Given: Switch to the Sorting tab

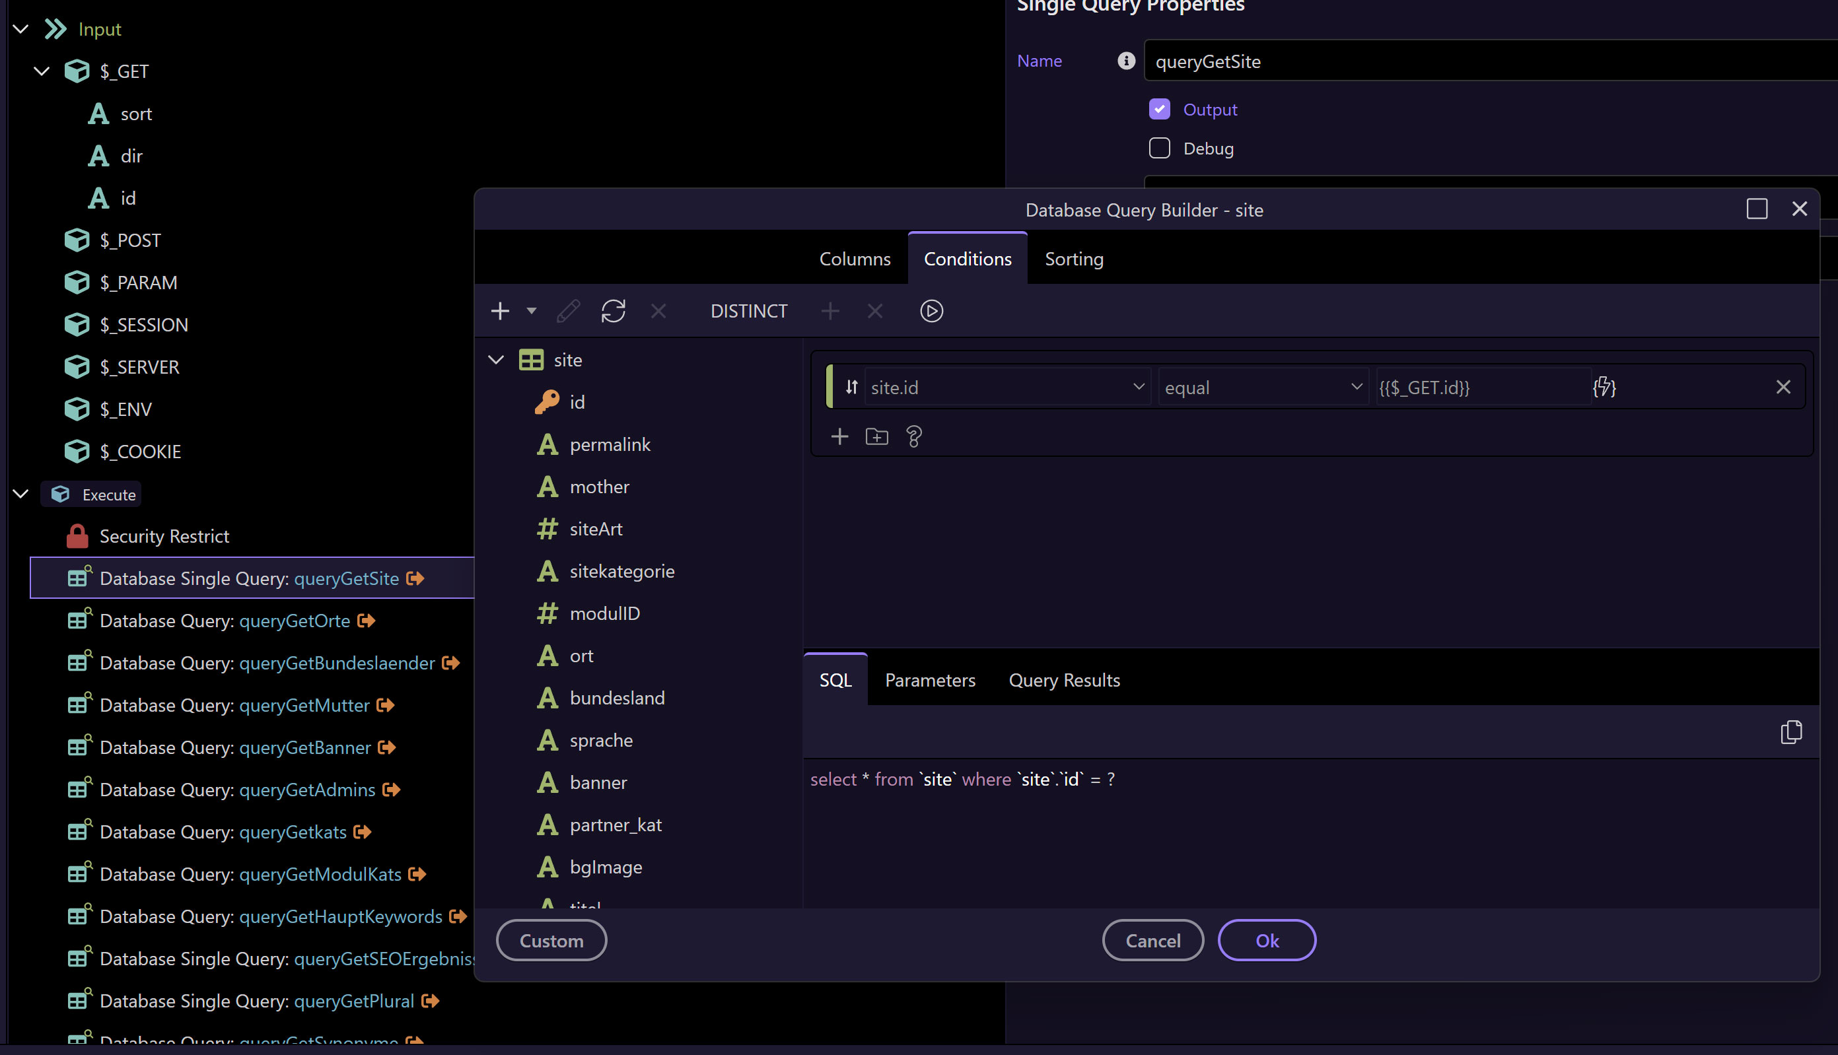Looking at the screenshot, I should coord(1073,259).
